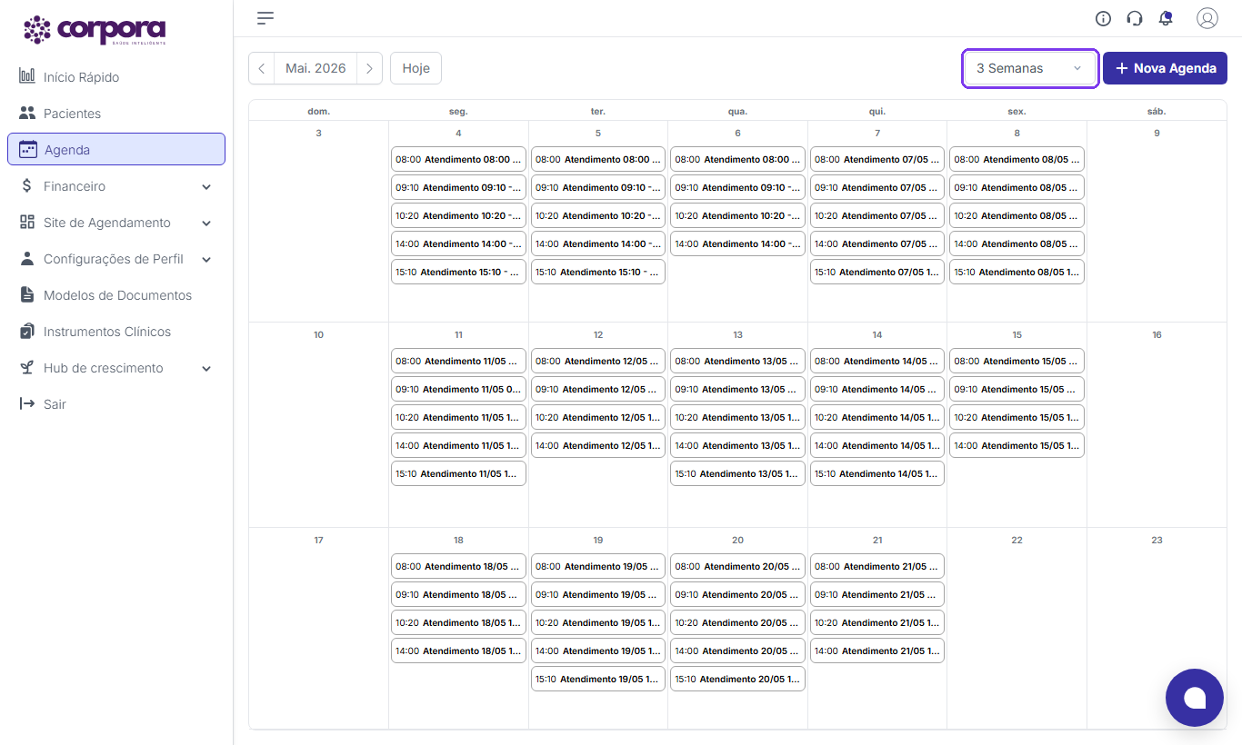Open the info circle icon in header
Screen dimensions: 1242x745
(x=1103, y=18)
